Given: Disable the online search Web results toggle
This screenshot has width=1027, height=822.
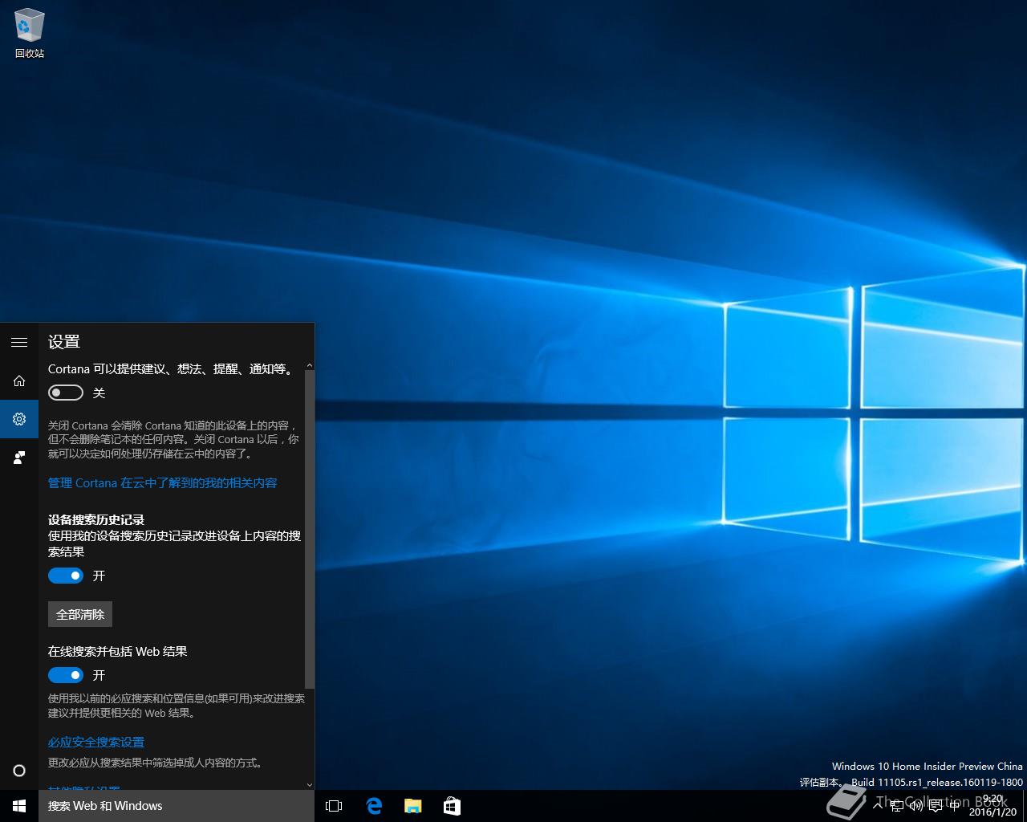Looking at the screenshot, I should [x=66, y=675].
